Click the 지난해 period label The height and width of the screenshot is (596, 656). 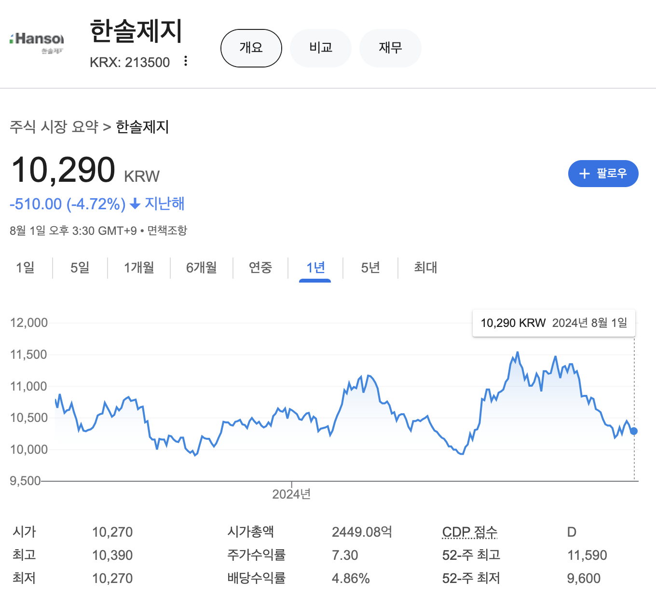click(165, 203)
